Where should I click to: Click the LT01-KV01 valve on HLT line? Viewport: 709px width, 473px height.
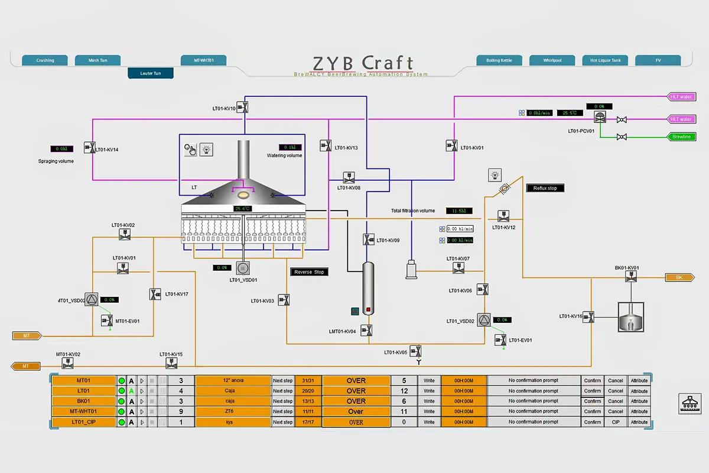(x=451, y=145)
